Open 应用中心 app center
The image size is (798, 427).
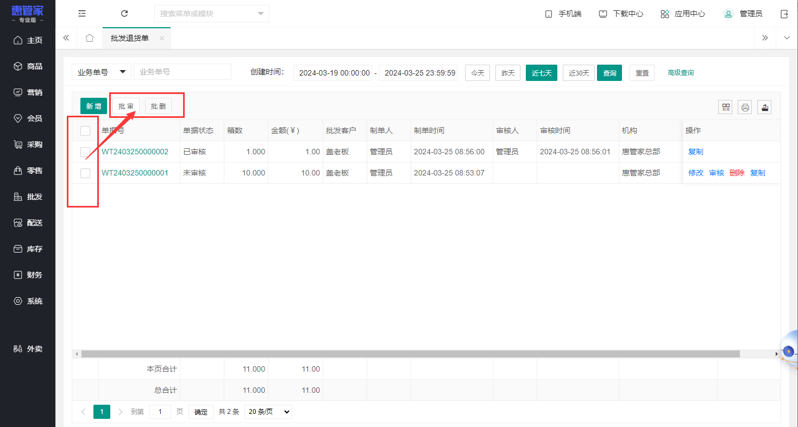(x=683, y=14)
